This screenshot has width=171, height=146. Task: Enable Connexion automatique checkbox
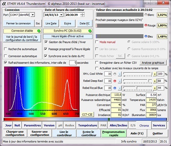(6, 56)
